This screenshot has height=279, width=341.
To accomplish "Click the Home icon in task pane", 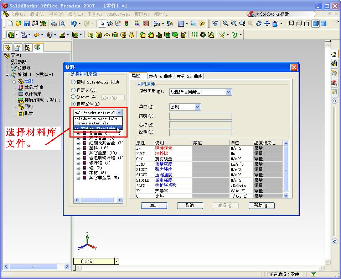I will tap(334, 54).
